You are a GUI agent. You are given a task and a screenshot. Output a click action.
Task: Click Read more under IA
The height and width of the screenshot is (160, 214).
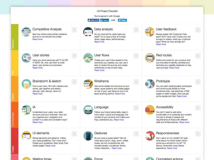pyautogui.click(x=37, y=122)
